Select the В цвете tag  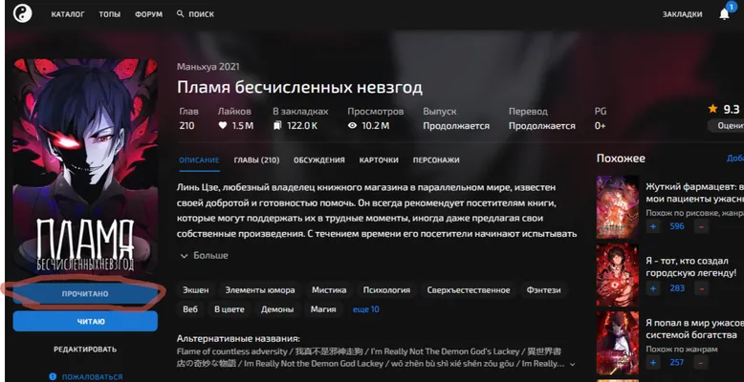point(230,309)
